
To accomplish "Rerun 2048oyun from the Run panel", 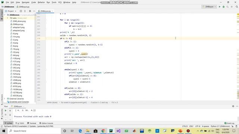I will pos(6,111).
